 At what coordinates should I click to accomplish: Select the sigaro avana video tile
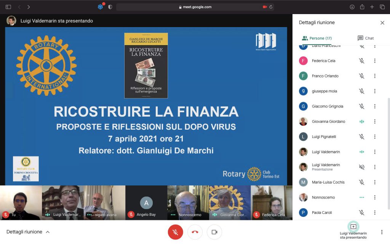point(104,203)
